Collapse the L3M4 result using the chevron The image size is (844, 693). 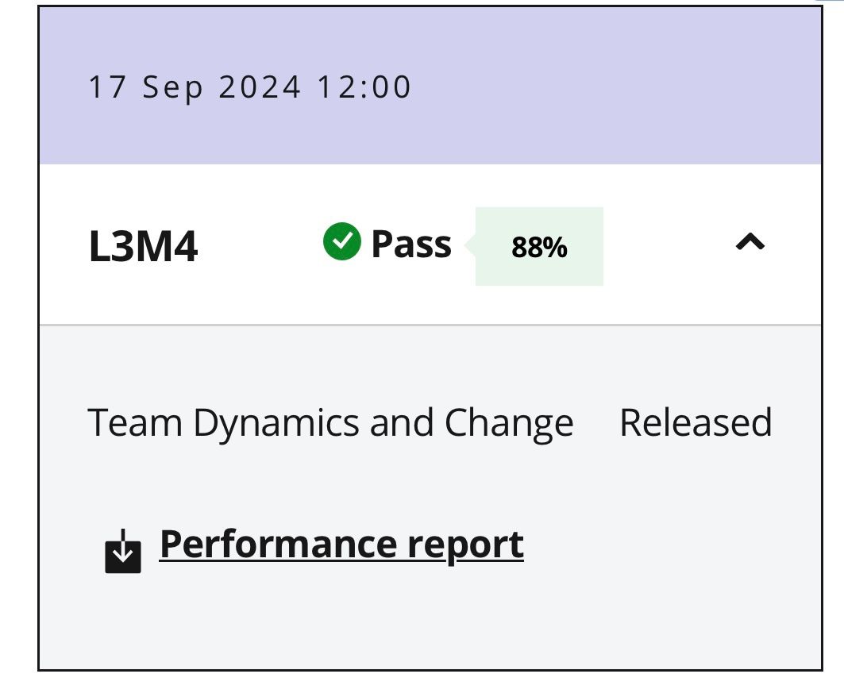tap(750, 242)
